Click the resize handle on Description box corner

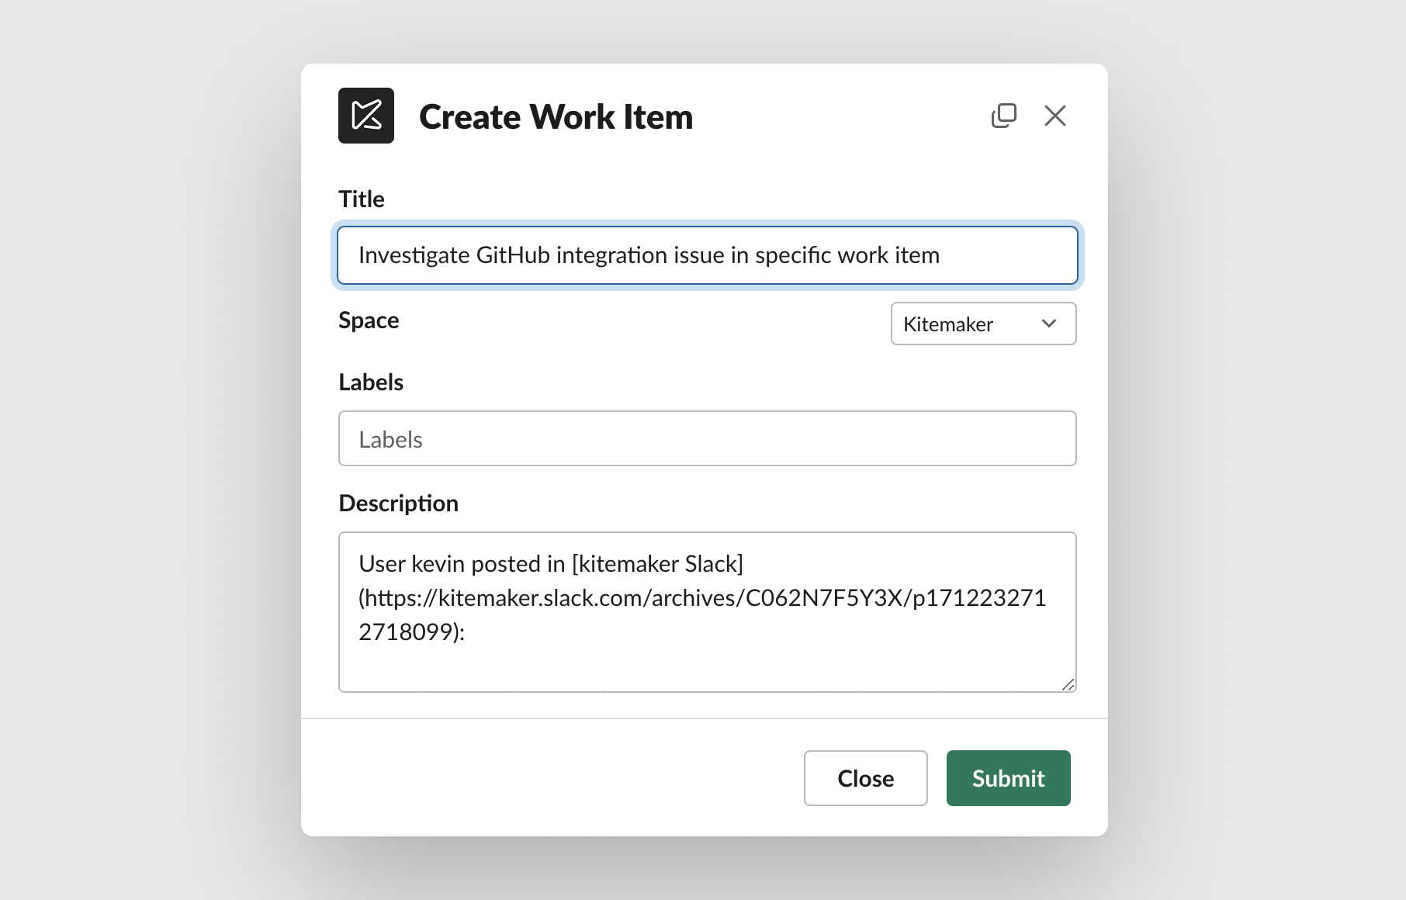(x=1069, y=684)
